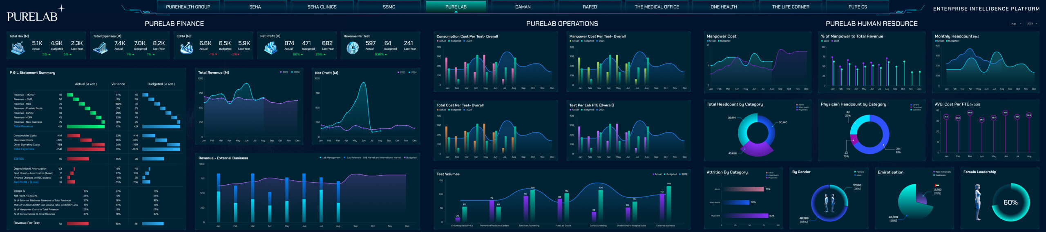Click the UAE flag in Emiratisation
This screenshot has width=1046, height=232.
coord(937,186)
